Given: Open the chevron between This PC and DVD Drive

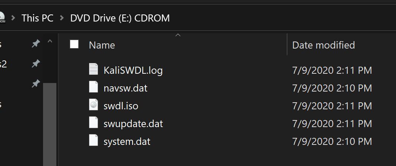Looking at the screenshot, I should [x=62, y=18].
